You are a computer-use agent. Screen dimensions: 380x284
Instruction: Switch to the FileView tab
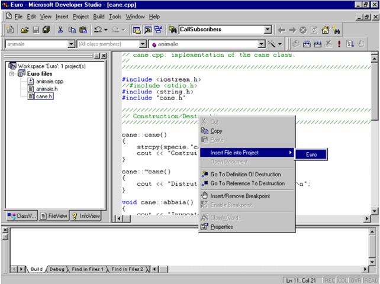click(54, 216)
